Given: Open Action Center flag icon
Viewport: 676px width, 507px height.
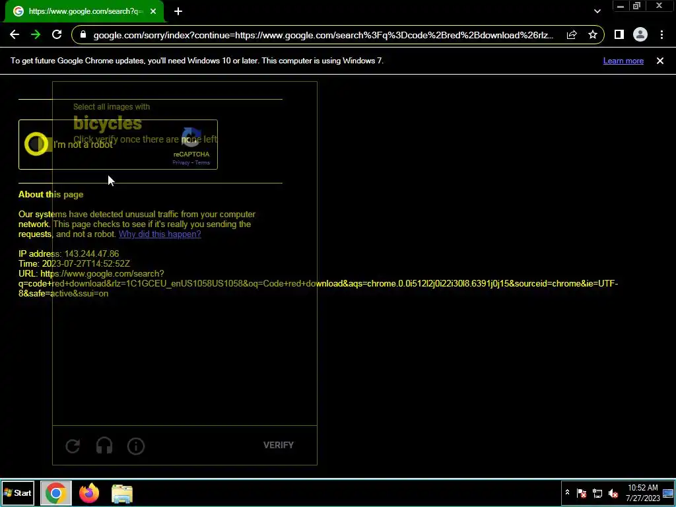Looking at the screenshot, I should [x=581, y=492].
